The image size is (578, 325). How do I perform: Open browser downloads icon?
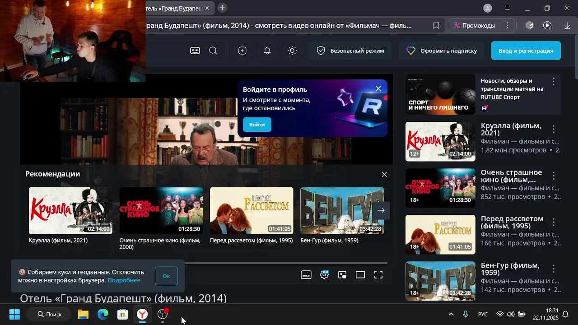tap(567, 26)
